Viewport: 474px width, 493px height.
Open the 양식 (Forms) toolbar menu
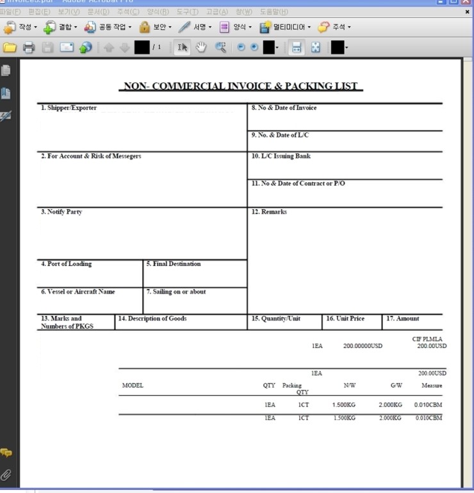pyautogui.click(x=235, y=27)
